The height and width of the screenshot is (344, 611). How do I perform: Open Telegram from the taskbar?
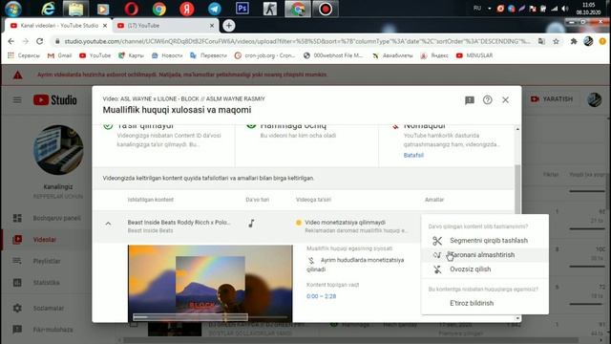(x=214, y=9)
